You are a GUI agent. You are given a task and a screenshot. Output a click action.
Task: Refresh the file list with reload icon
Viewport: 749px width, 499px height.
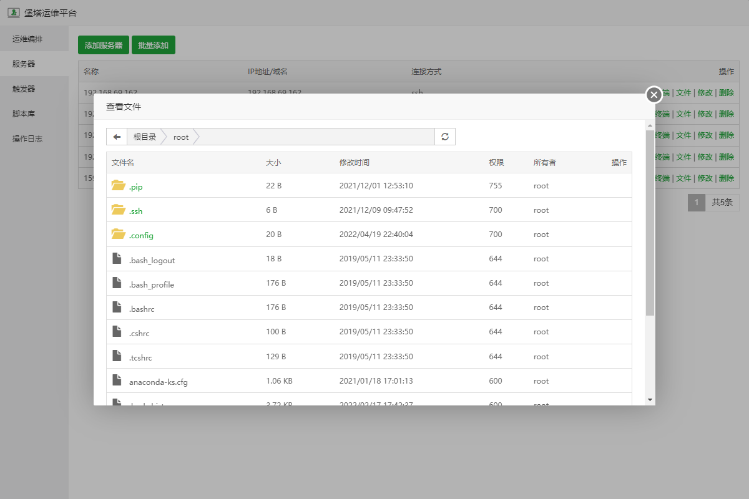(445, 137)
